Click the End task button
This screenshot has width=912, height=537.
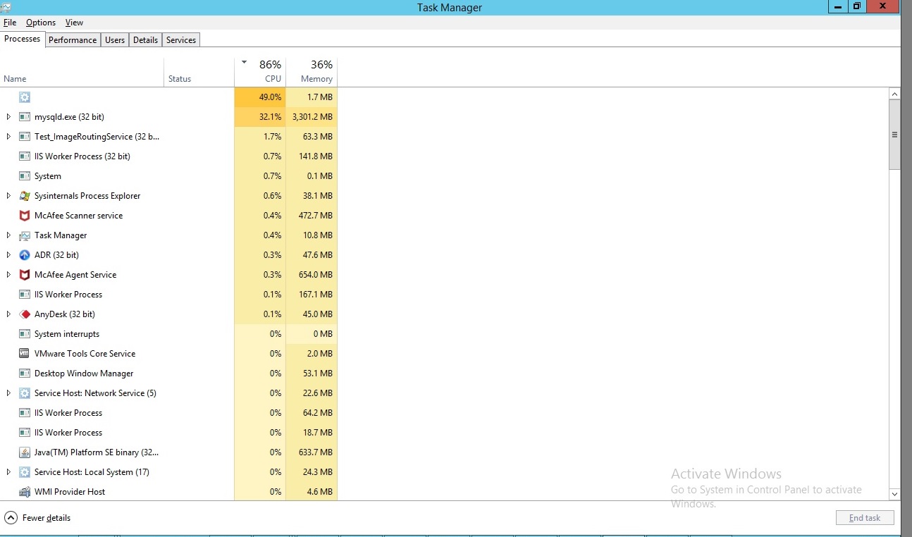coord(865,518)
